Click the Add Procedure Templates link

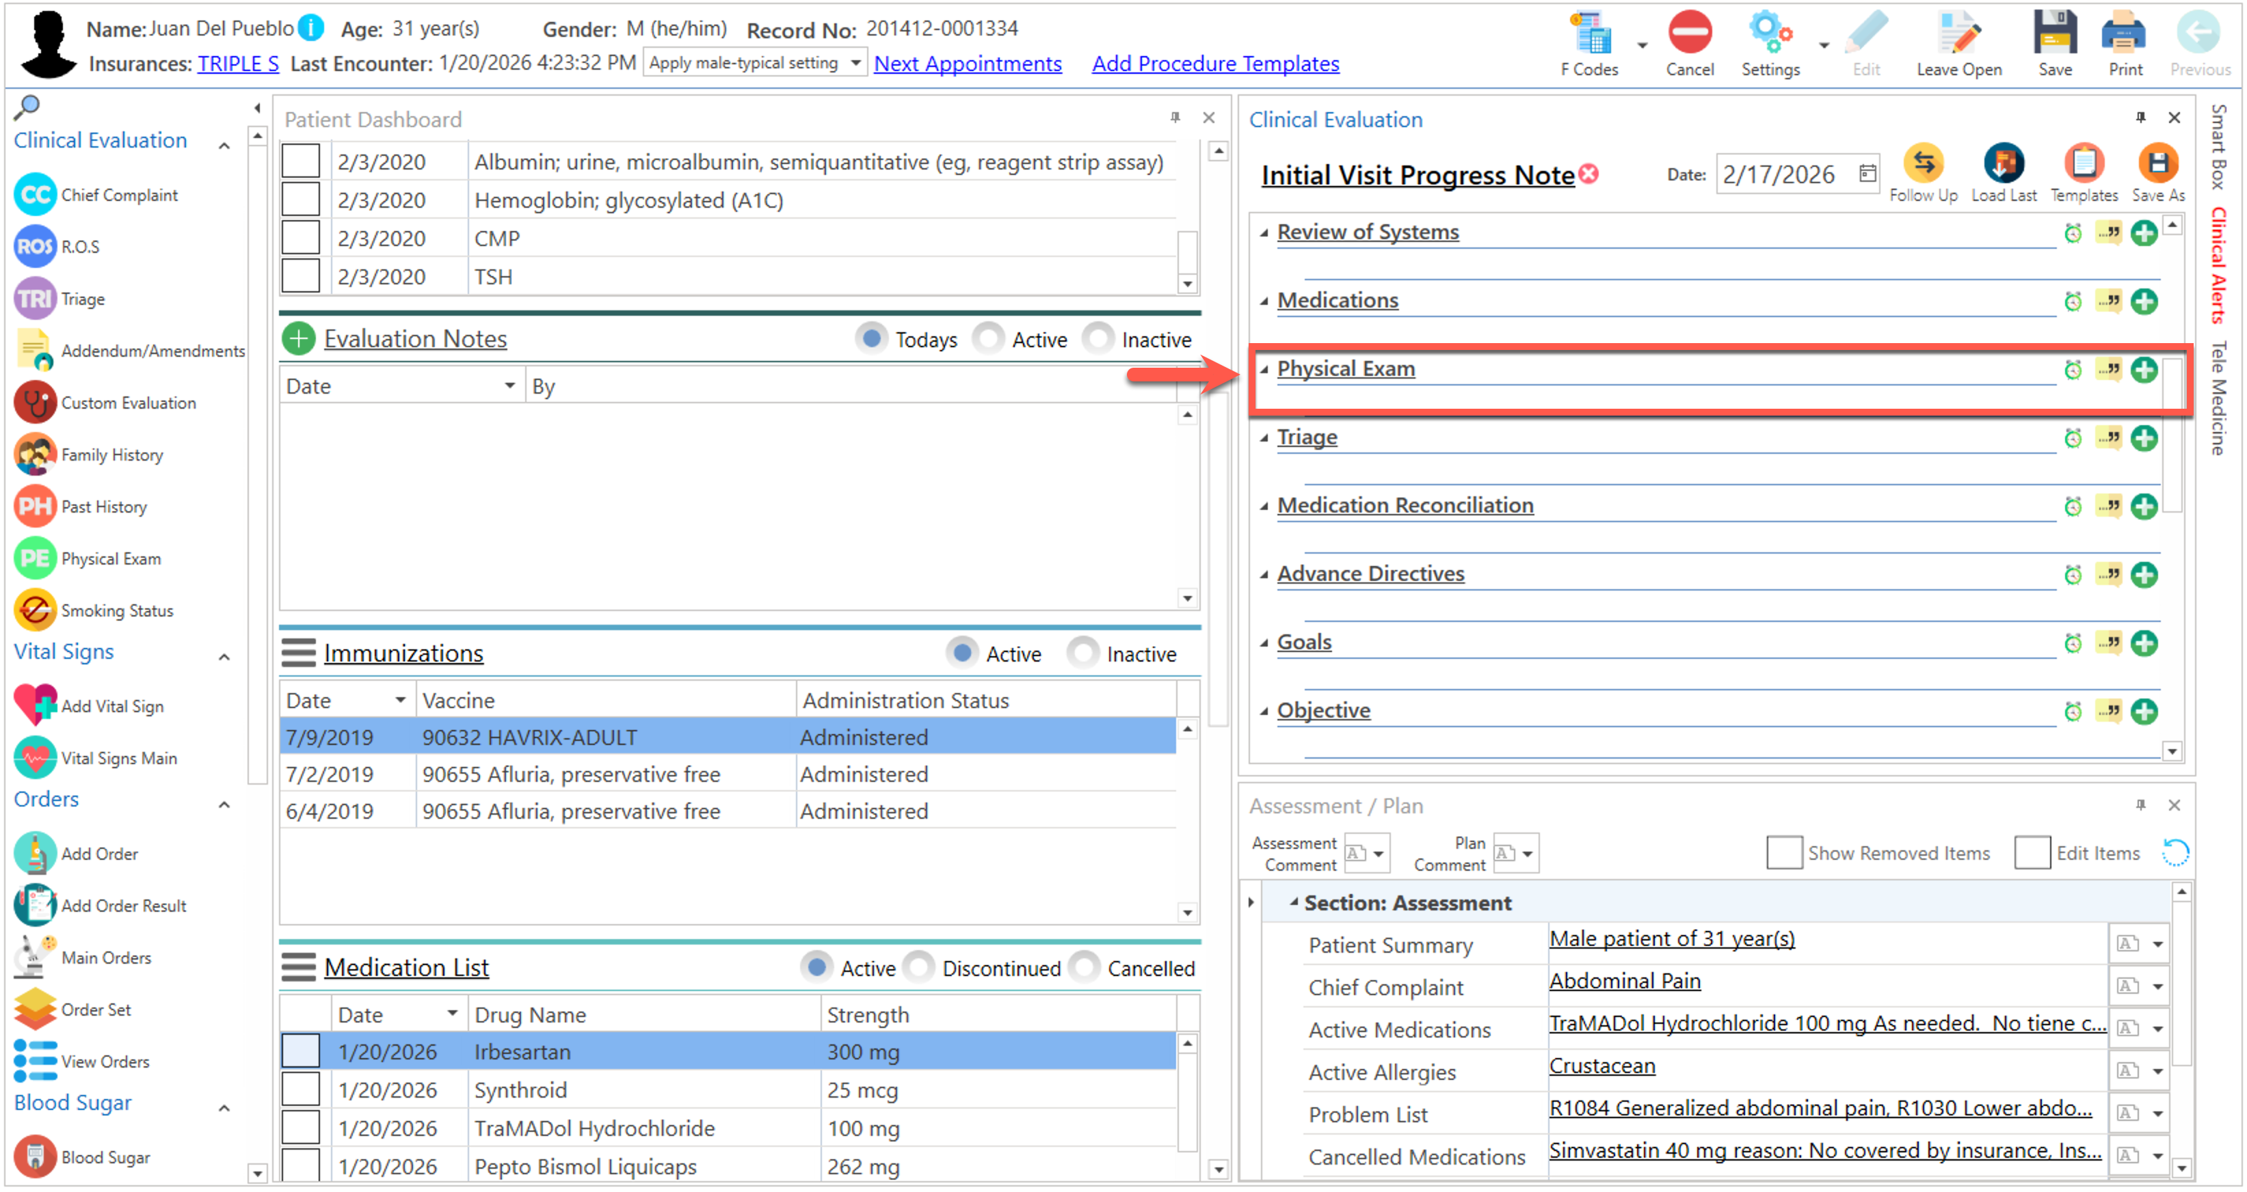(x=1215, y=64)
